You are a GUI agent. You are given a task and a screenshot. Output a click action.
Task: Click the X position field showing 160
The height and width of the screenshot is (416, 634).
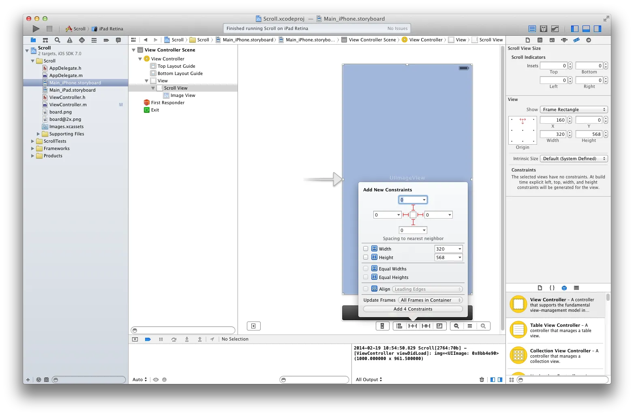point(553,120)
